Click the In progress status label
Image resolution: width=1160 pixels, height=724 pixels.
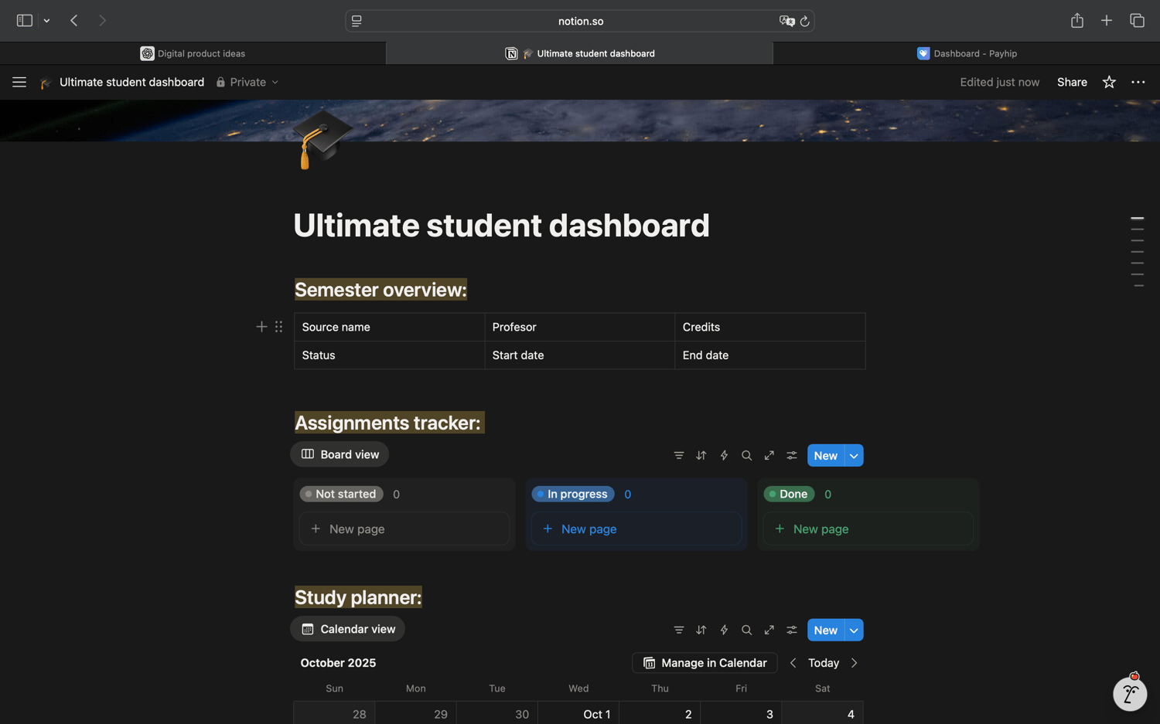573,494
